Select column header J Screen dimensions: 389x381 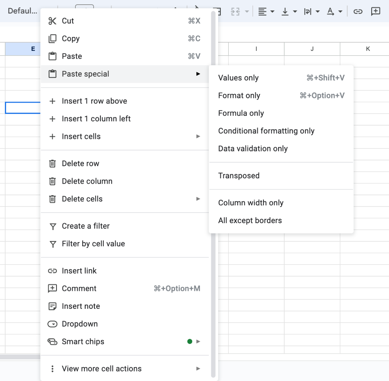(x=312, y=49)
